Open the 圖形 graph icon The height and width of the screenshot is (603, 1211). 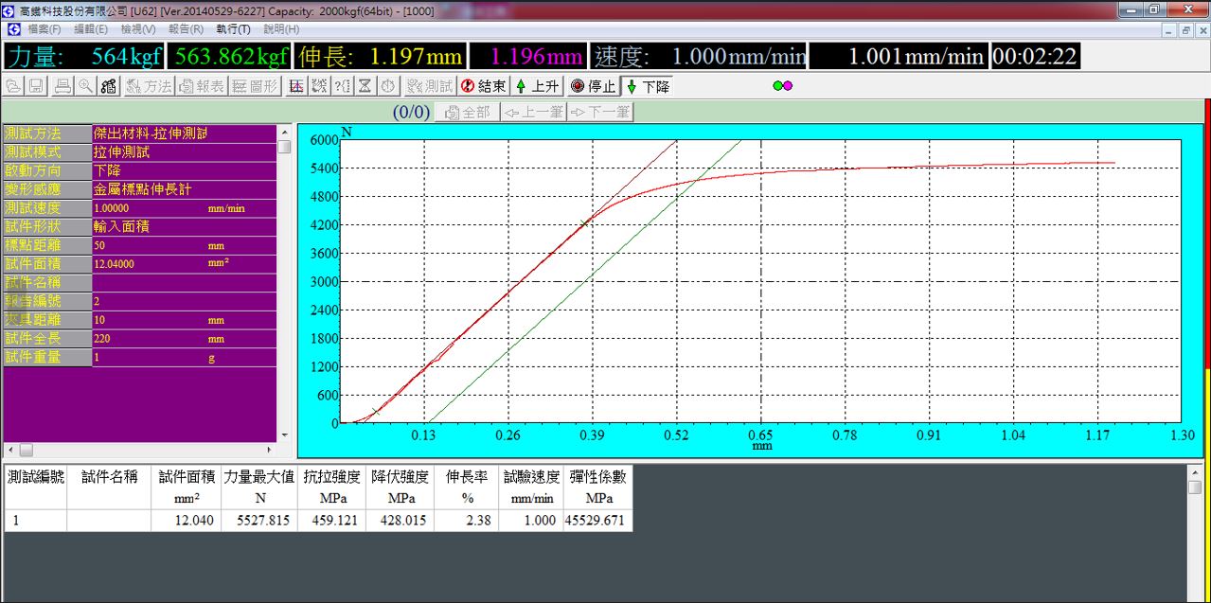tap(254, 85)
